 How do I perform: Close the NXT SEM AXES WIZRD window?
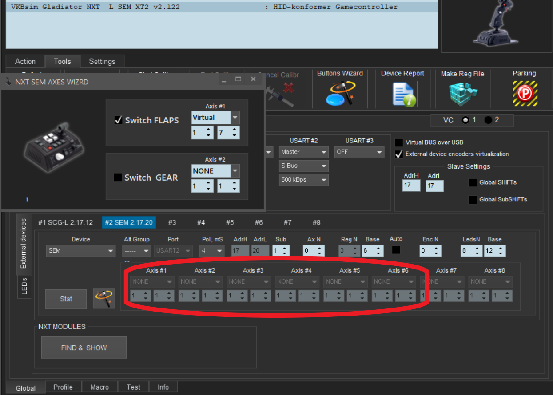point(253,79)
